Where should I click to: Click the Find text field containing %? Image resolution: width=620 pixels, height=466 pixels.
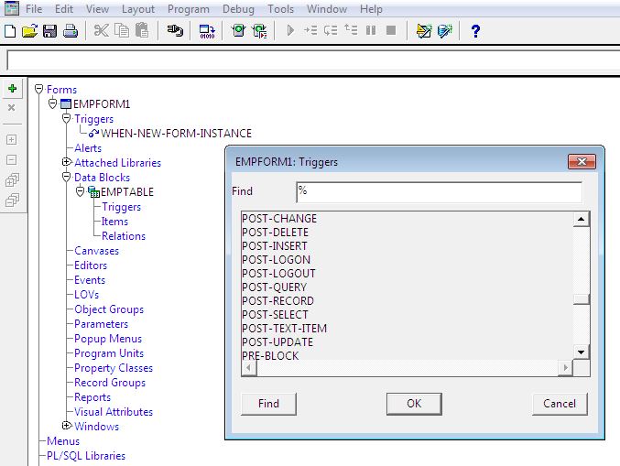440,192
